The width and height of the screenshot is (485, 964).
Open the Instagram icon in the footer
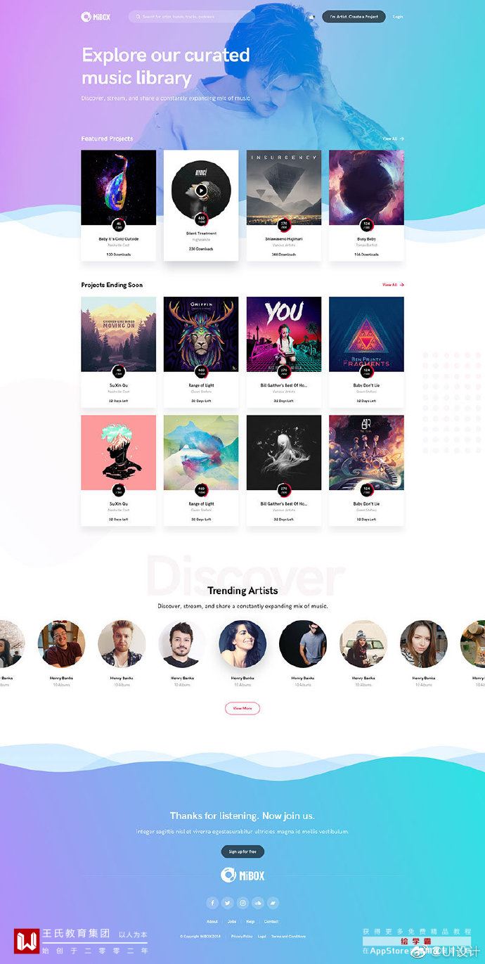[242, 903]
